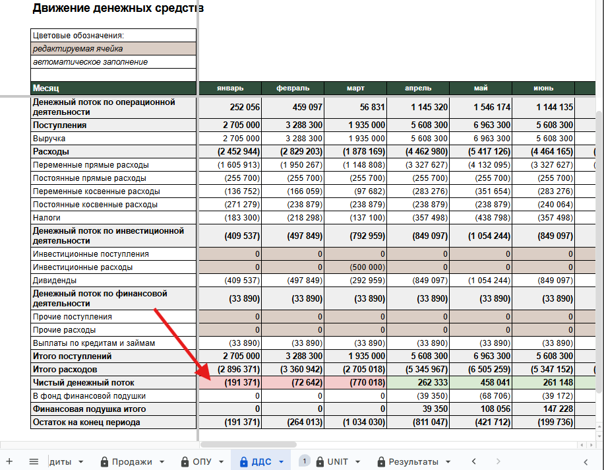This screenshot has height=470, width=604.
Task: Select the Итого расходов row label
Action: coord(113,370)
